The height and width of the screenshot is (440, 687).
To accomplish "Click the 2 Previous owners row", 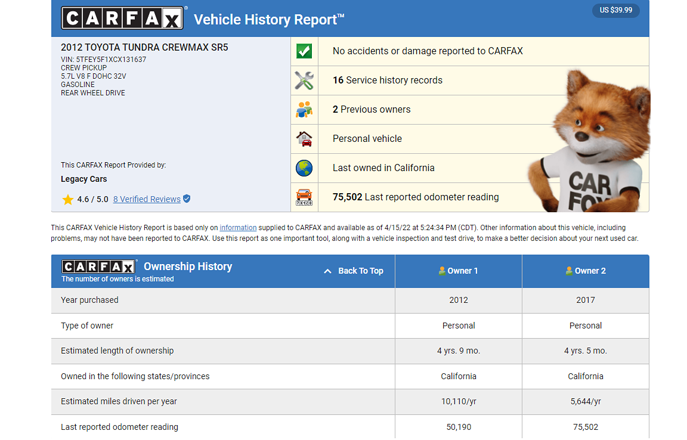I will 372,110.
